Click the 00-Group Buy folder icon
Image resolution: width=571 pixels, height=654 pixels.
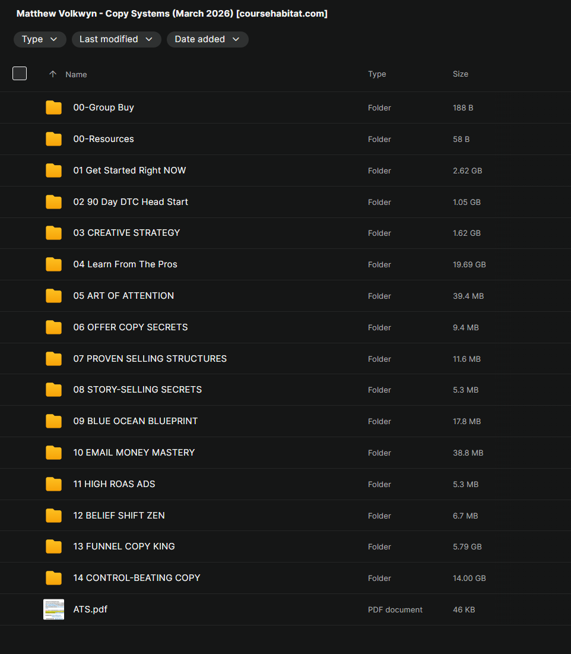[54, 108]
